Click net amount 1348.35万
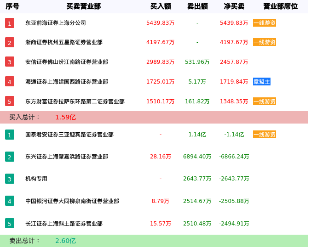311x248 pixels. click(x=234, y=101)
